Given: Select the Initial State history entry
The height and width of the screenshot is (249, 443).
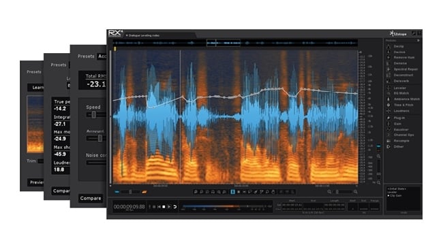Looking at the screenshot, I should pos(397,188).
